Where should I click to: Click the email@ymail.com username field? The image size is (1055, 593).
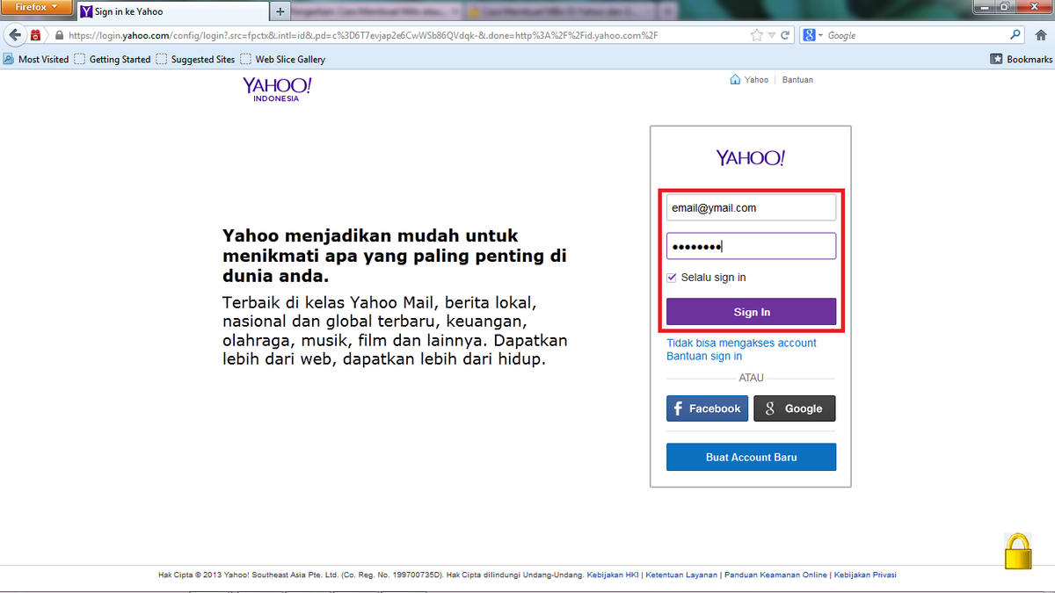point(752,207)
